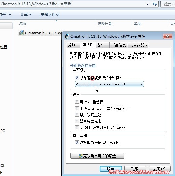The image size is (175, 176).
Task: Click the Explorer search box
Action: pyautogui.click(x=168, y=4)
